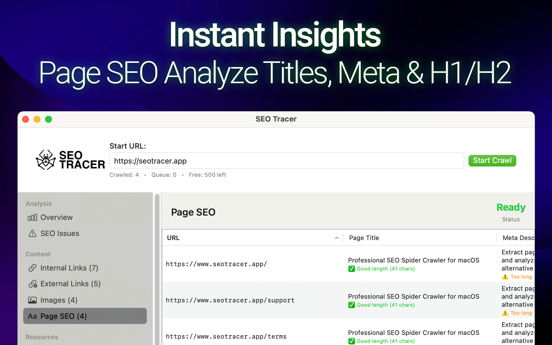The width and height of the screenshot is (552, 345).
Task: Click the Internal Links chain icon
Action: 32,268
